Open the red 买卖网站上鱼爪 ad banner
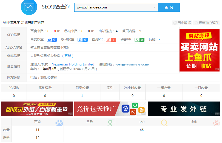Screen dimensions: 222x143 tap(199, 50)
